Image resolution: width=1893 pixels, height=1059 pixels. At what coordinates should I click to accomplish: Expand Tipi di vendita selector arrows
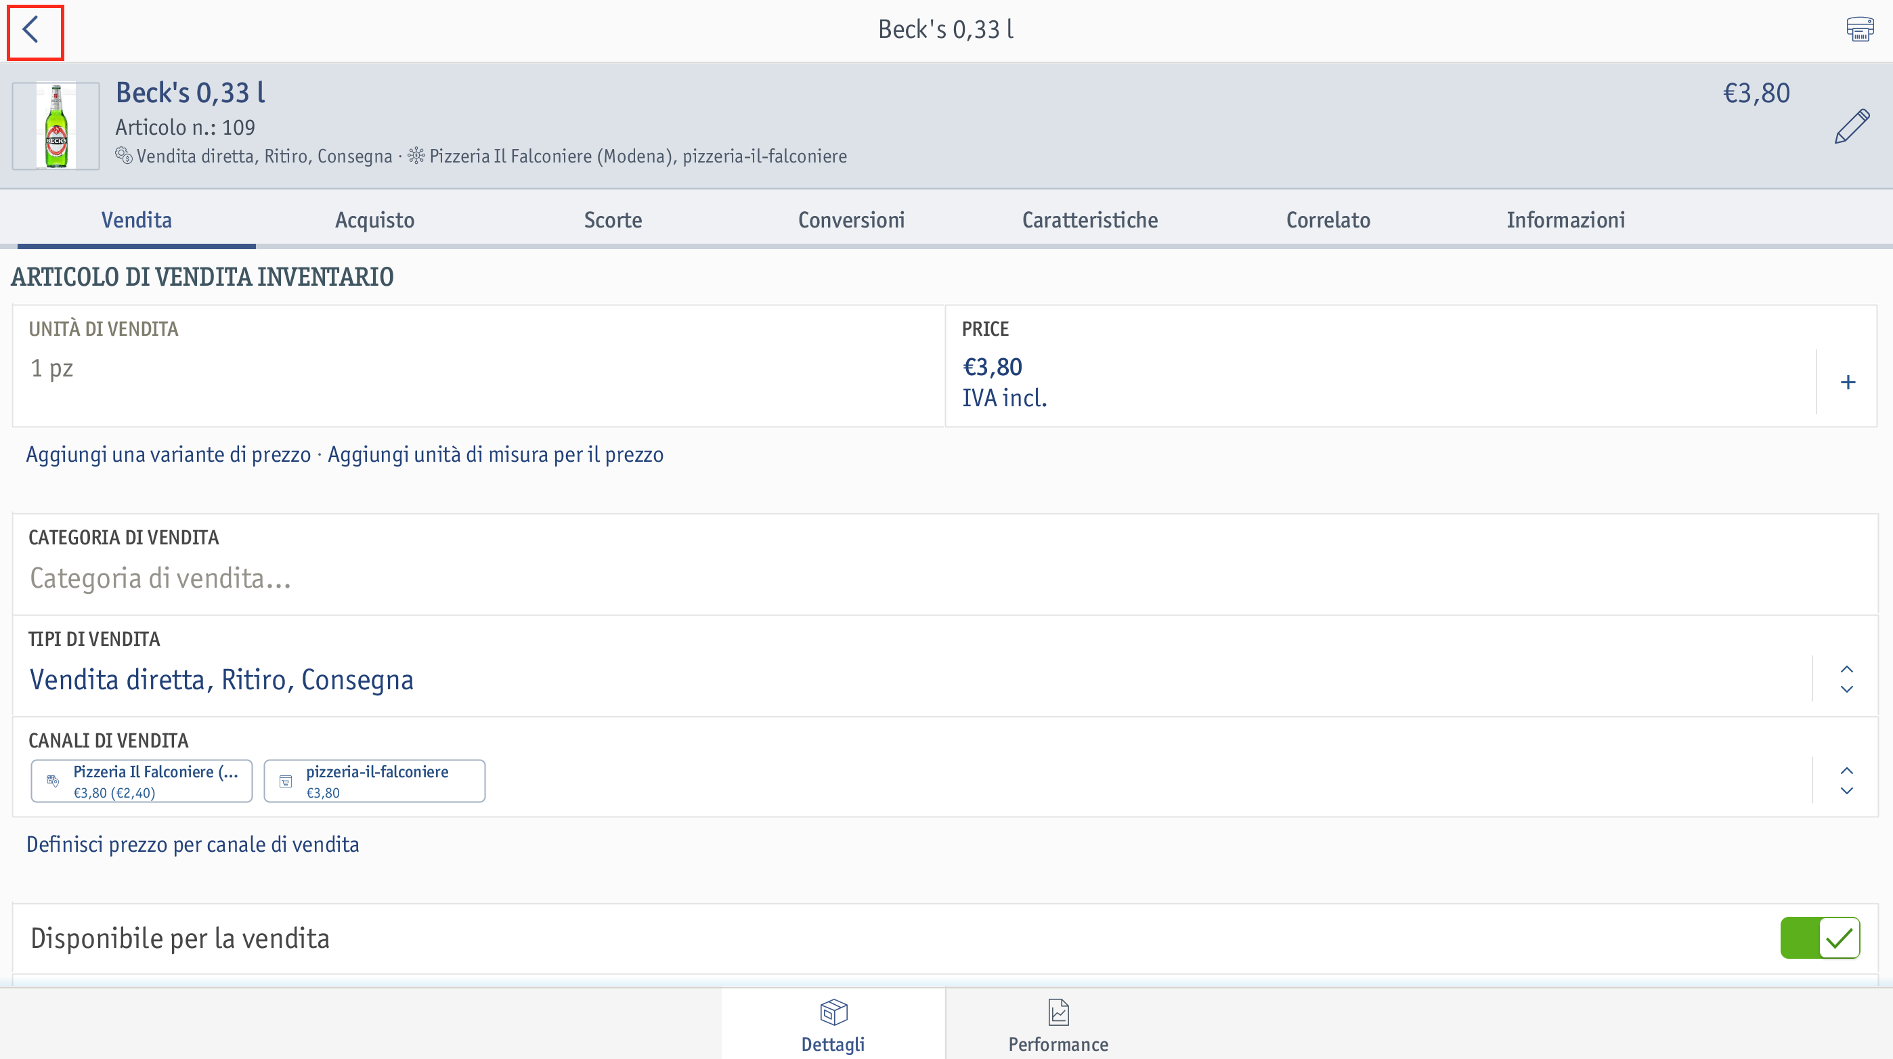(1846, 679)
